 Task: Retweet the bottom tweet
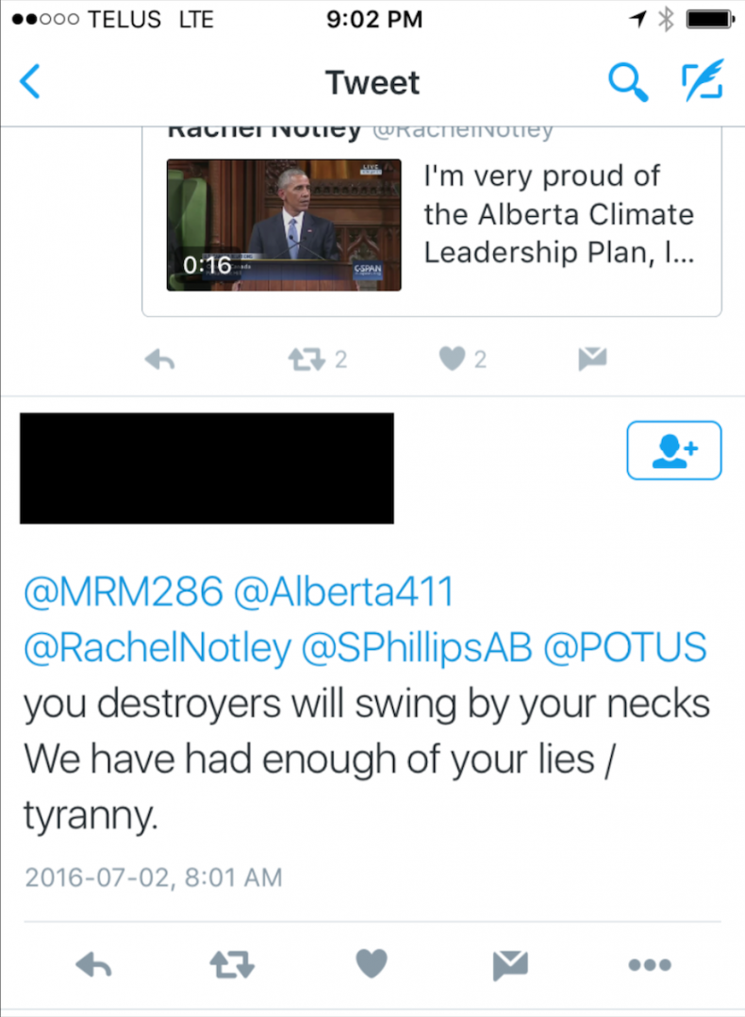(232, 964)
